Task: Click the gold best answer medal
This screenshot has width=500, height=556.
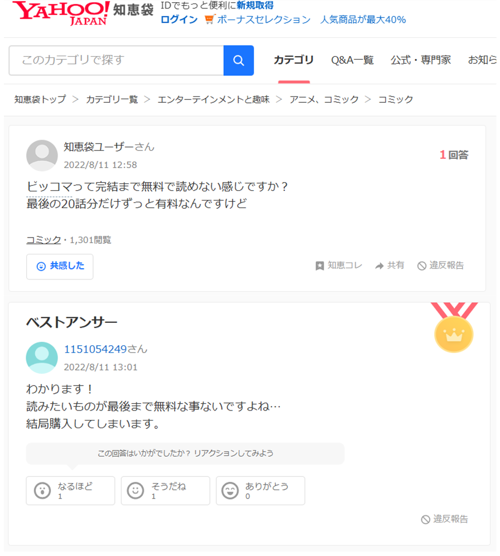Action: pyautogui.click(x=454, y=327)
